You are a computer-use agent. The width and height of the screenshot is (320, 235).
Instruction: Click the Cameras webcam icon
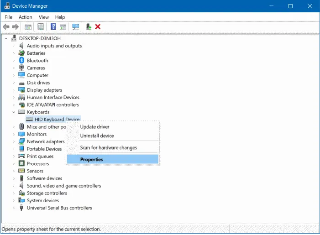tap(21, 68)
